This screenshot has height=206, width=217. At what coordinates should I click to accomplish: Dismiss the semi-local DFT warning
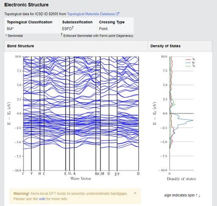click(135, 193)
